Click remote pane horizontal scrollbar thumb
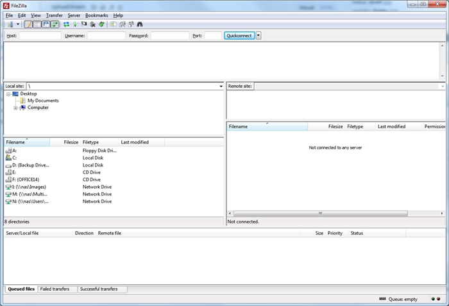 [321, 213]
